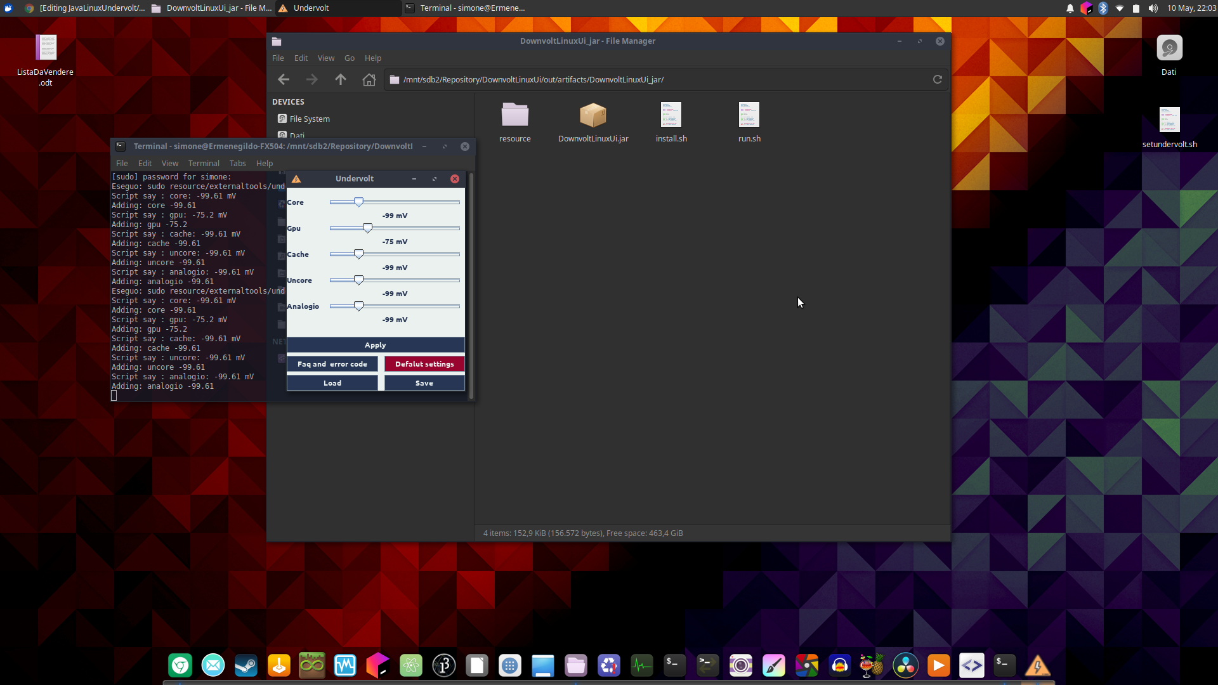Click the Home folder toolbar icon
The image size is (1218, 685).
(369, 79)
